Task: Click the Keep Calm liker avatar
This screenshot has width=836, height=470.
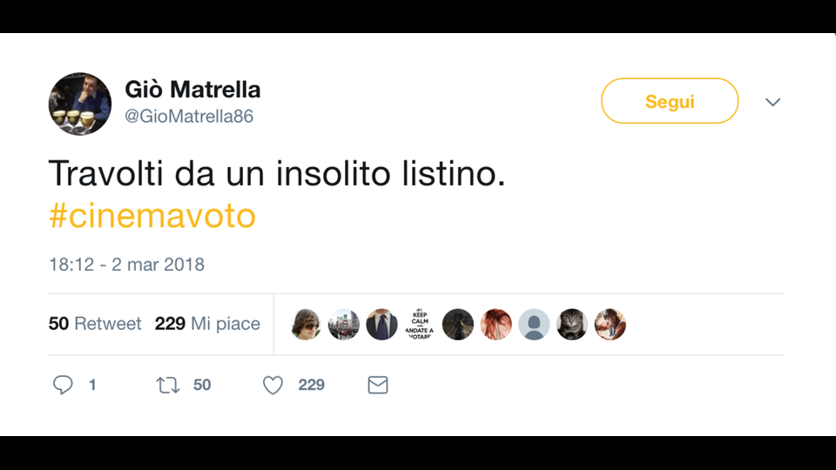Action: [420, 325]
